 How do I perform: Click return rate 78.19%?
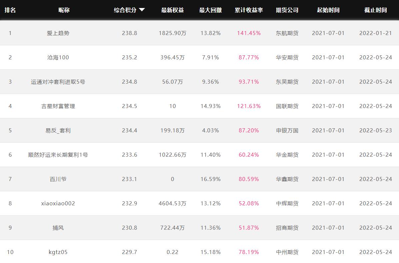pyautogui.click(x=249, y=252)
